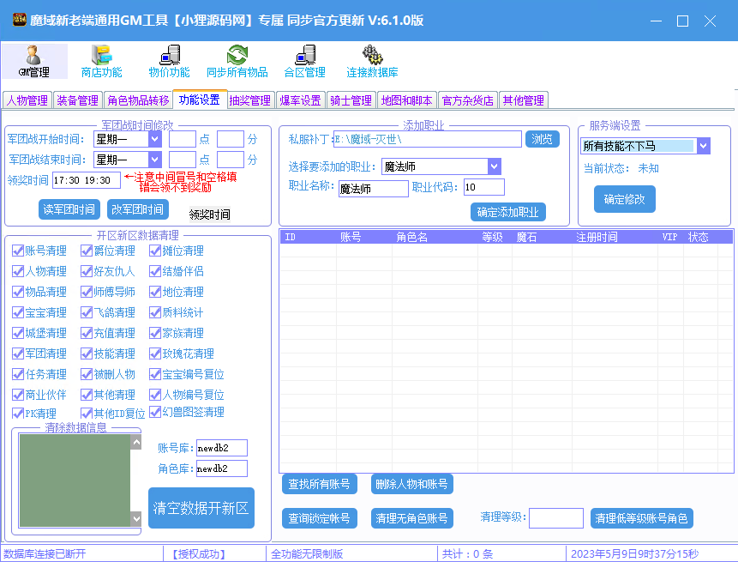The height and width of the screenshot is (562, 738).
Task: Switch to the 爆率设置 tab
Action: 300,100
